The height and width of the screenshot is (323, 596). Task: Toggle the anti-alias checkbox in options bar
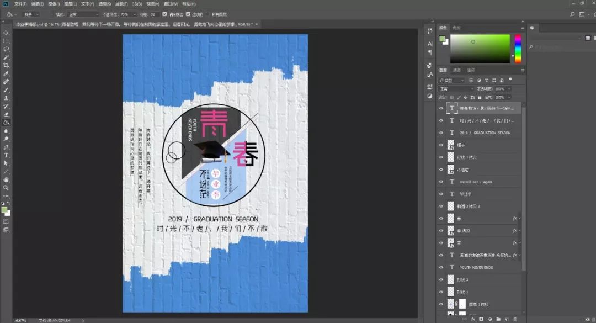coord(164,14)
